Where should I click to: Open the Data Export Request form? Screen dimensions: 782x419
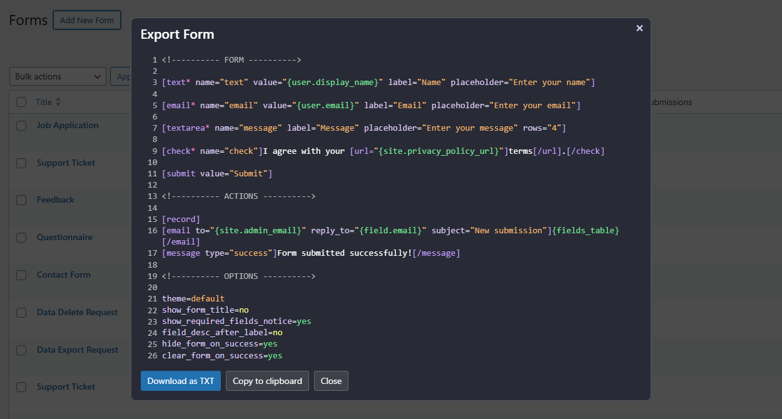click(x=78, y=350)
